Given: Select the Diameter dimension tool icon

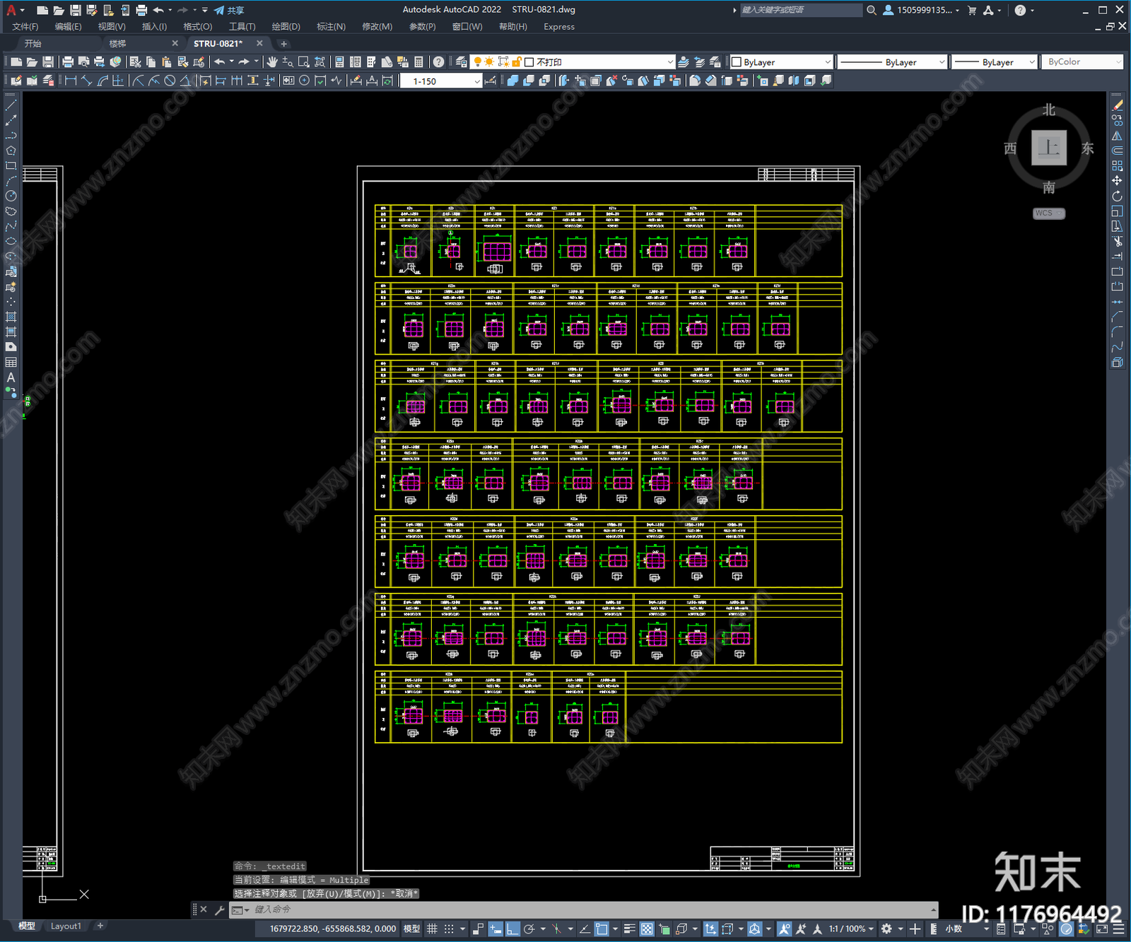Looking at the screenshot, I should (x=170, y=81).
